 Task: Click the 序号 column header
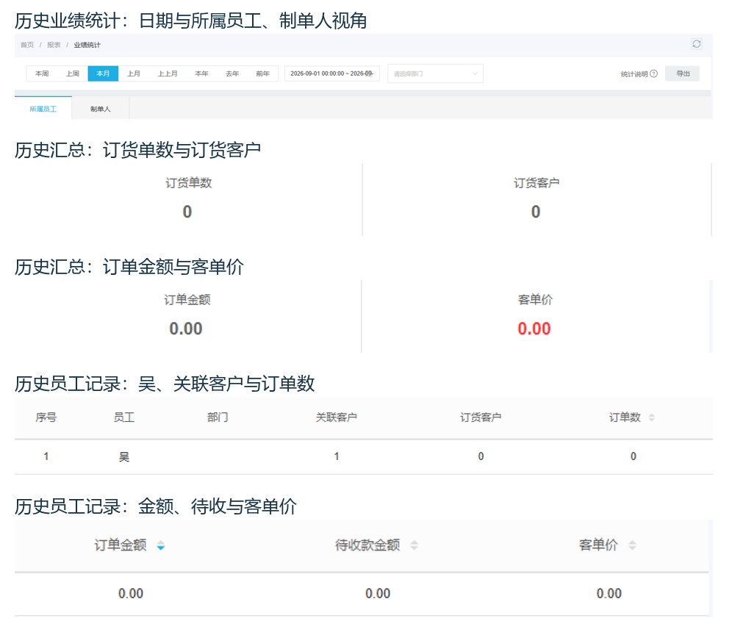pyautogui.click(x=46, y=417)
